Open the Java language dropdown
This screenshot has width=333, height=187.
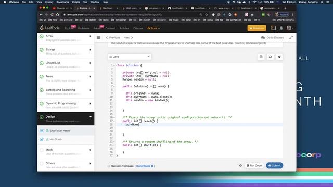point(130,57)
